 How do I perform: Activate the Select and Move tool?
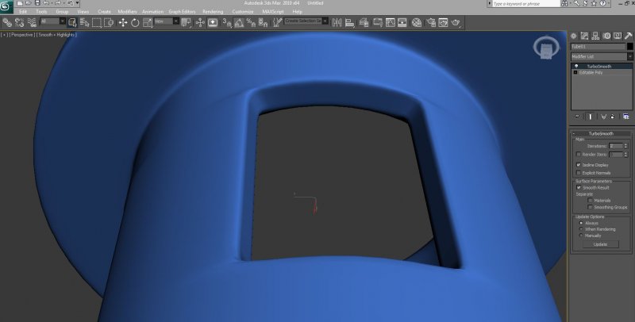pos(123,23)
